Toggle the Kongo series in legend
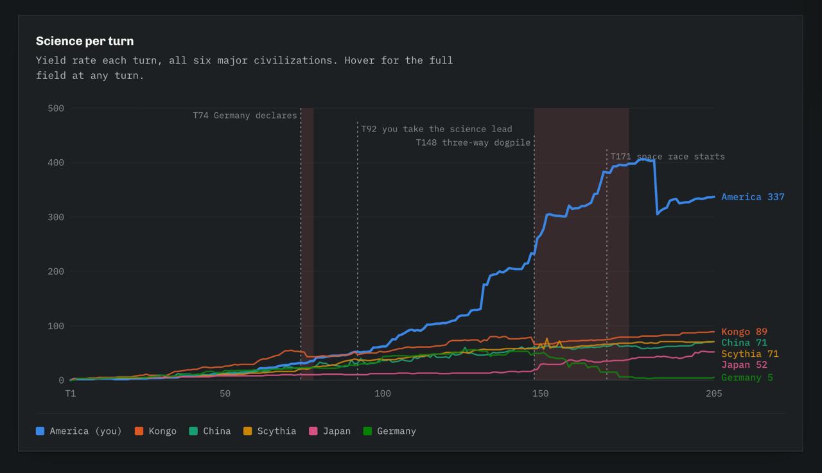 point(155,431)
